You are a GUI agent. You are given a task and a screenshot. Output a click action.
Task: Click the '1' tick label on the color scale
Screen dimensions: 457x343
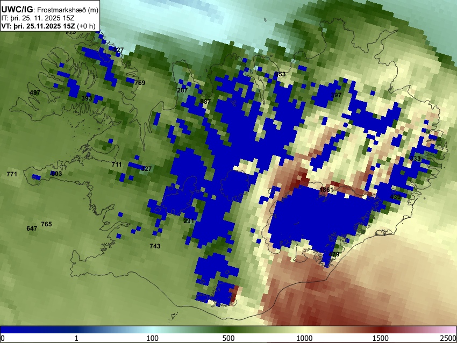coord(76,338)
